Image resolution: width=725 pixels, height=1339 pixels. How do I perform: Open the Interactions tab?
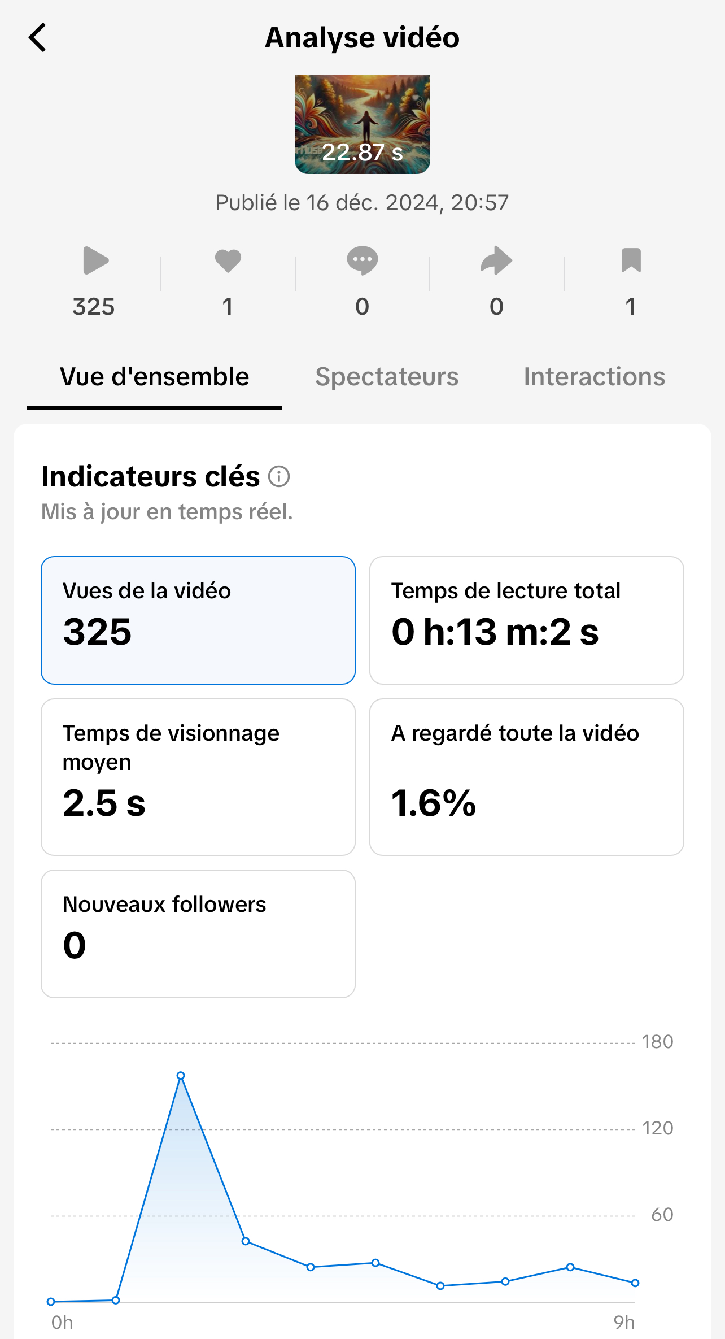point(594,377)
